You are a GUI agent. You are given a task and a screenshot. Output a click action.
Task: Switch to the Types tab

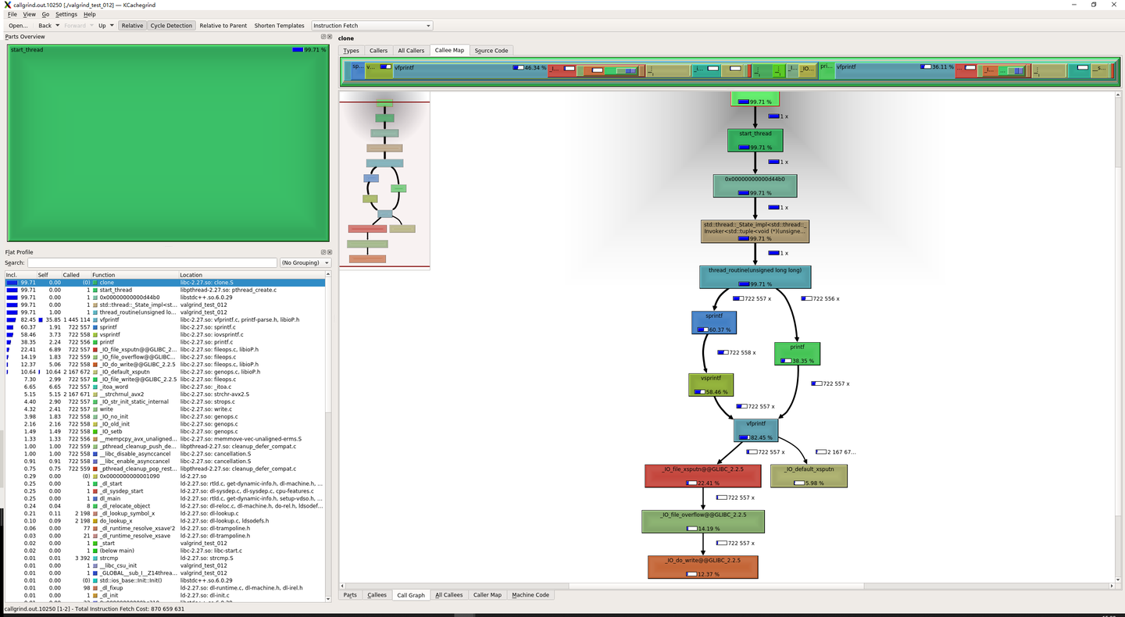(351, 50)
